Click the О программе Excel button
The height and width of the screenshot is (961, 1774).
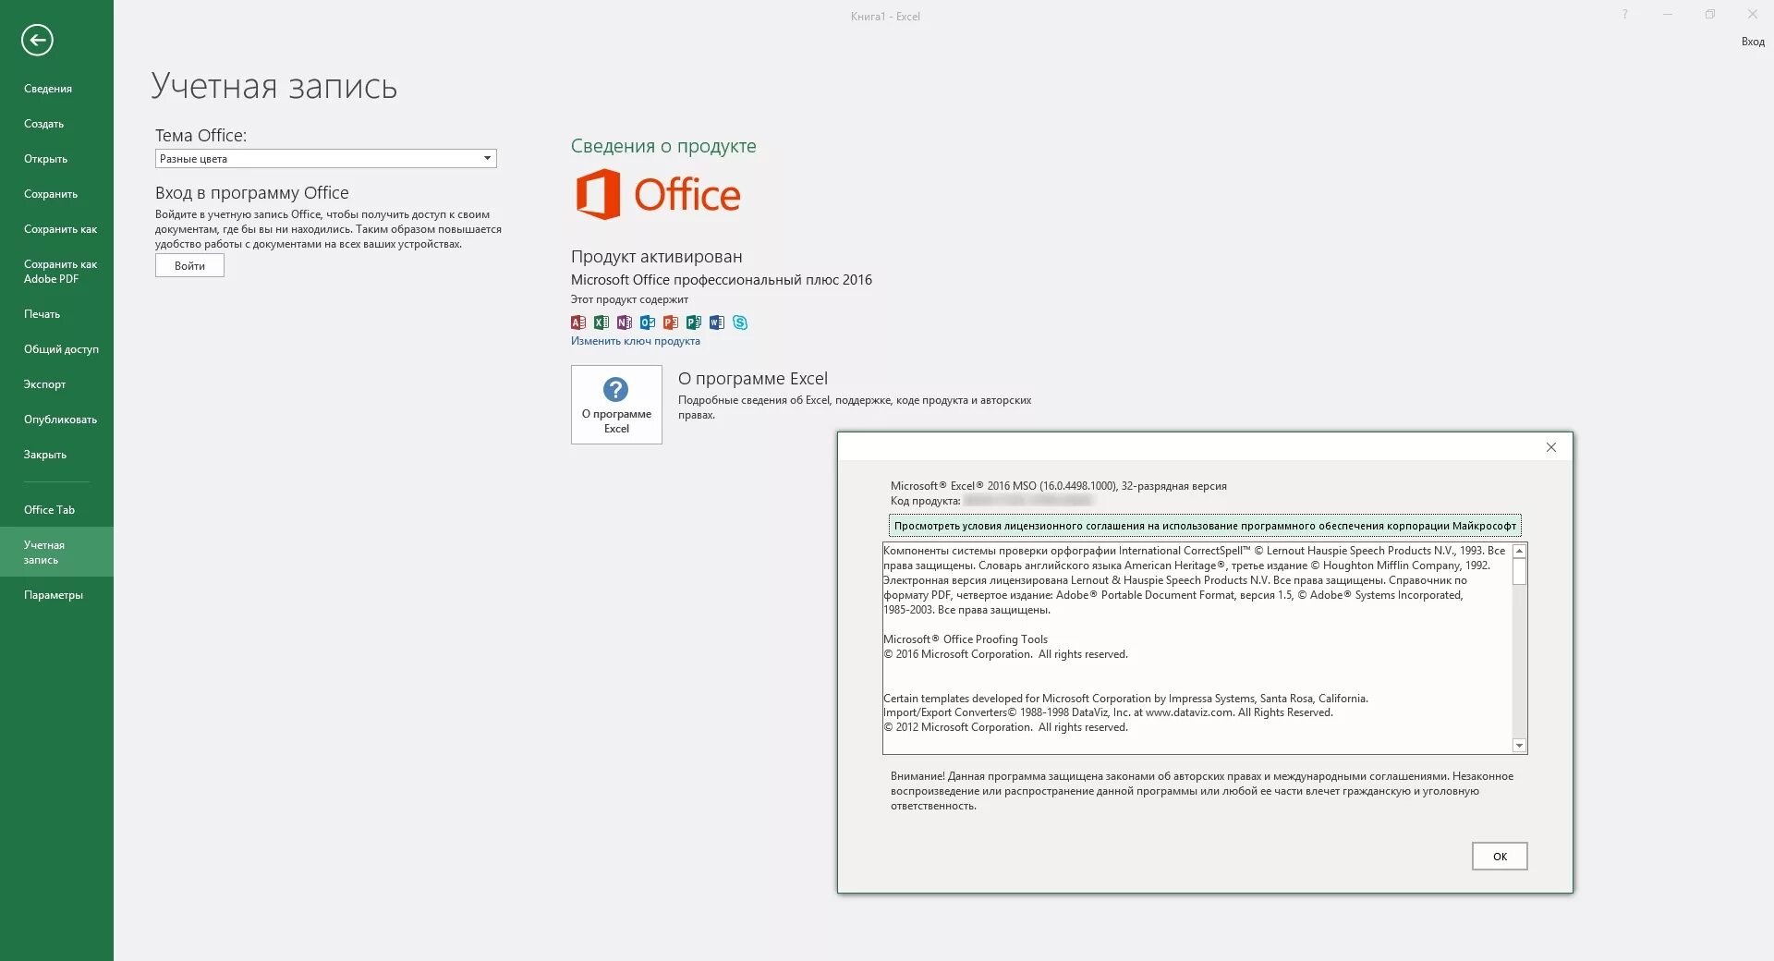pyautogui.click(x=616, y=405)
